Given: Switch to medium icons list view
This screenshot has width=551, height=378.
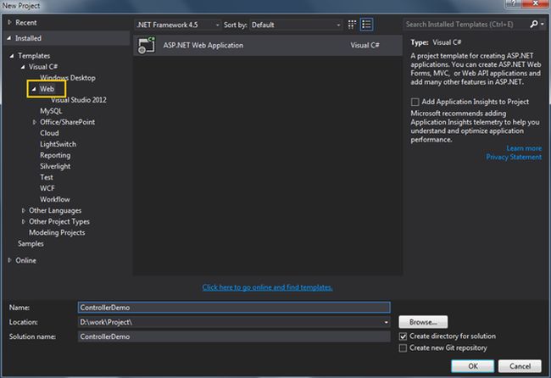Looking at the screenshot, I should click(366, 25).
